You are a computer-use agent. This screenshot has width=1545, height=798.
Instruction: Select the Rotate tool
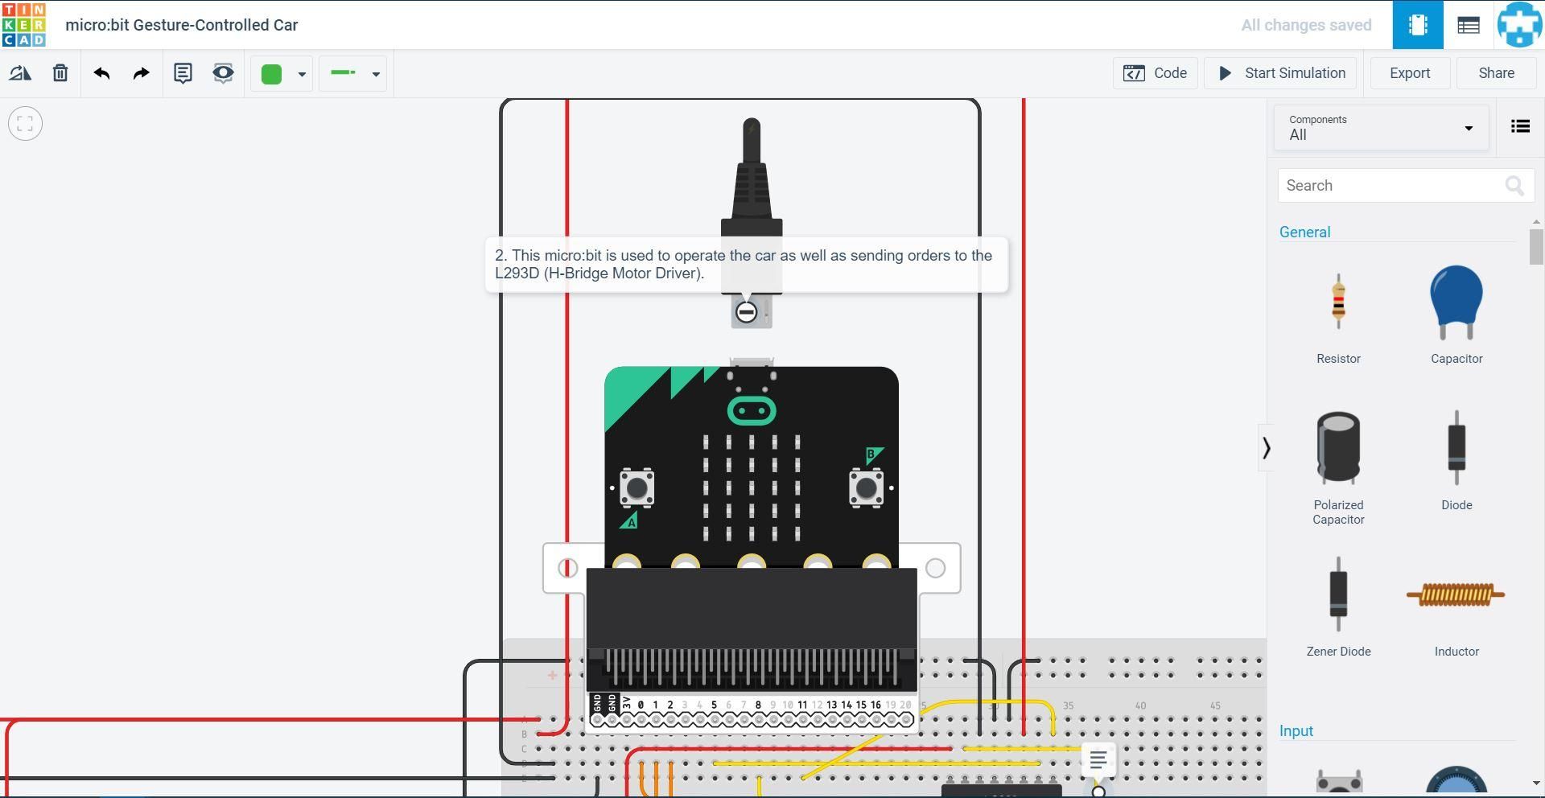pos(20,73)
